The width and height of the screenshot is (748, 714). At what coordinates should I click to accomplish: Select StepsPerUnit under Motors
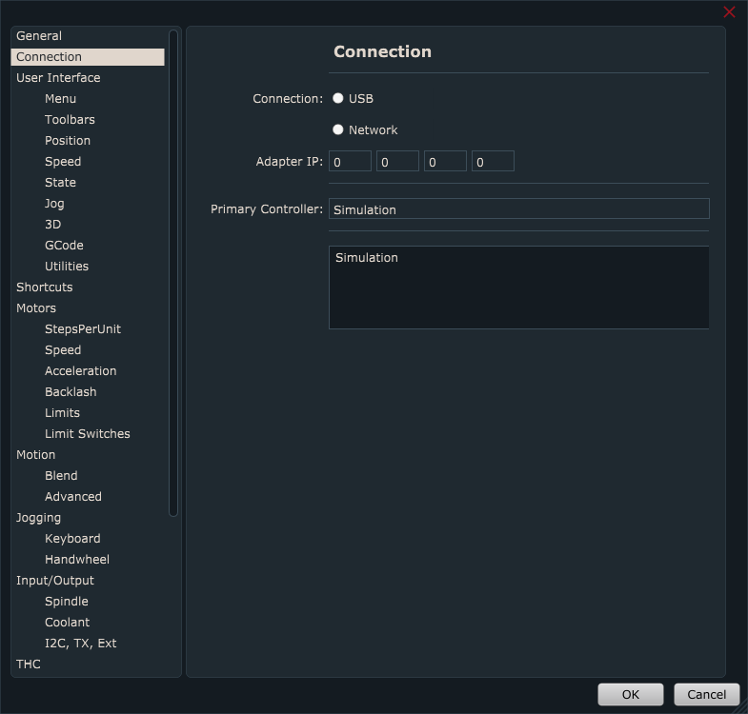pos(83,329)
